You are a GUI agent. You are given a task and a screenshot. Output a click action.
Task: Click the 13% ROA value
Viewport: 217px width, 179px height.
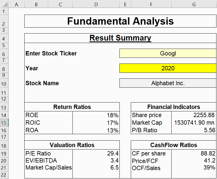coord(113,130)
